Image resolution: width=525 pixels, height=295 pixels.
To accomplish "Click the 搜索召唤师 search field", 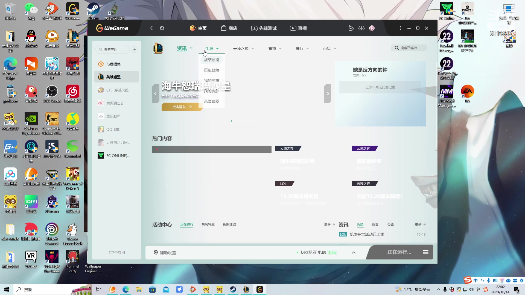I will tap(409, 48).
